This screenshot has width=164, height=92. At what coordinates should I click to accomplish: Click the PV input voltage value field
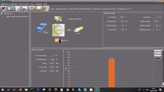(x=121, y=26)
